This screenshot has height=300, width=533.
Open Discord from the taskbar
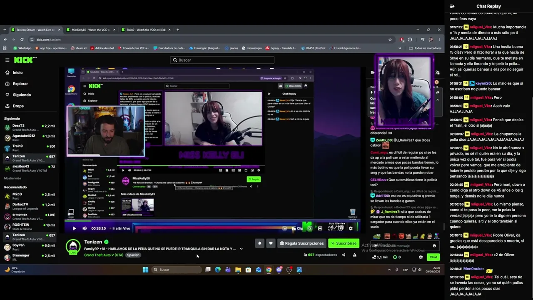279,270
